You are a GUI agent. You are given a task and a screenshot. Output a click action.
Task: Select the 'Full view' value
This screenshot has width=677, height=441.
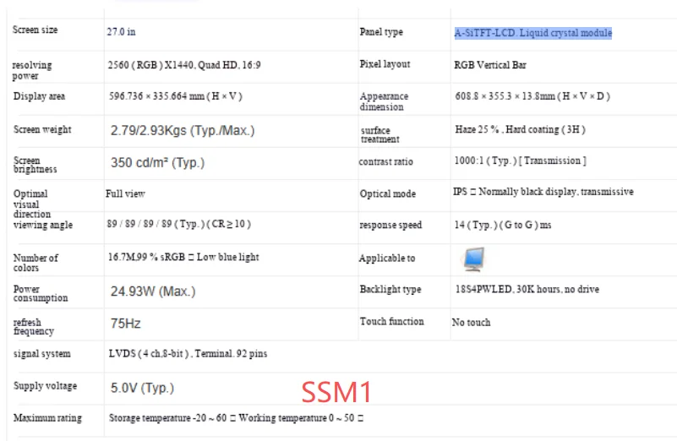tap(125, 193)
